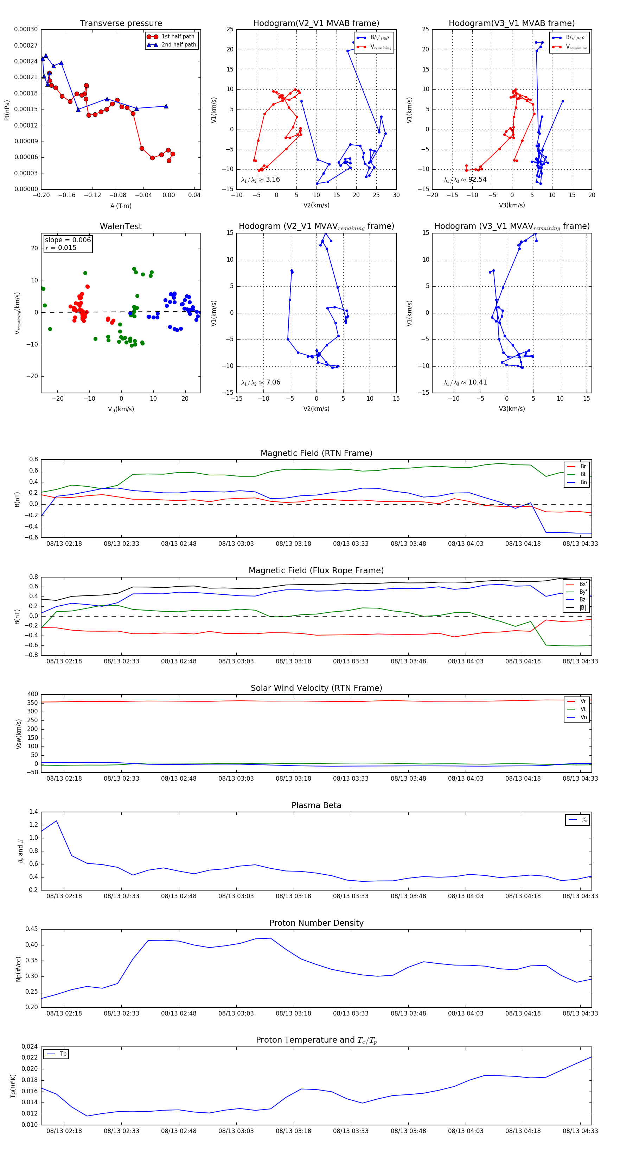Click the 'r = 0.015' annotation

[61, 248]
